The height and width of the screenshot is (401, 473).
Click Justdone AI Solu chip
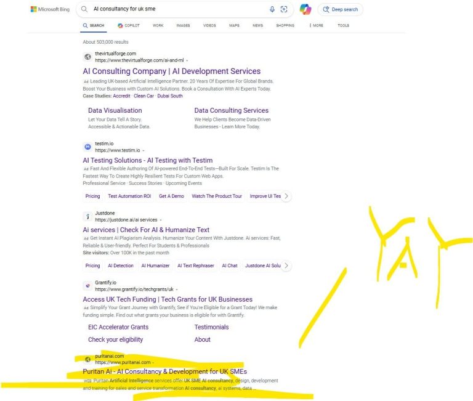point(263,265)
